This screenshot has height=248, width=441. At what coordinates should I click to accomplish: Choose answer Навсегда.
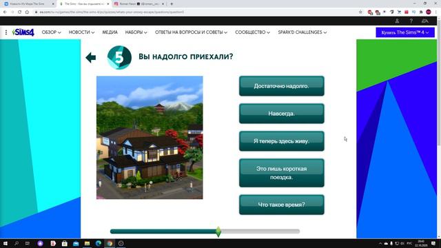[282, 113]
